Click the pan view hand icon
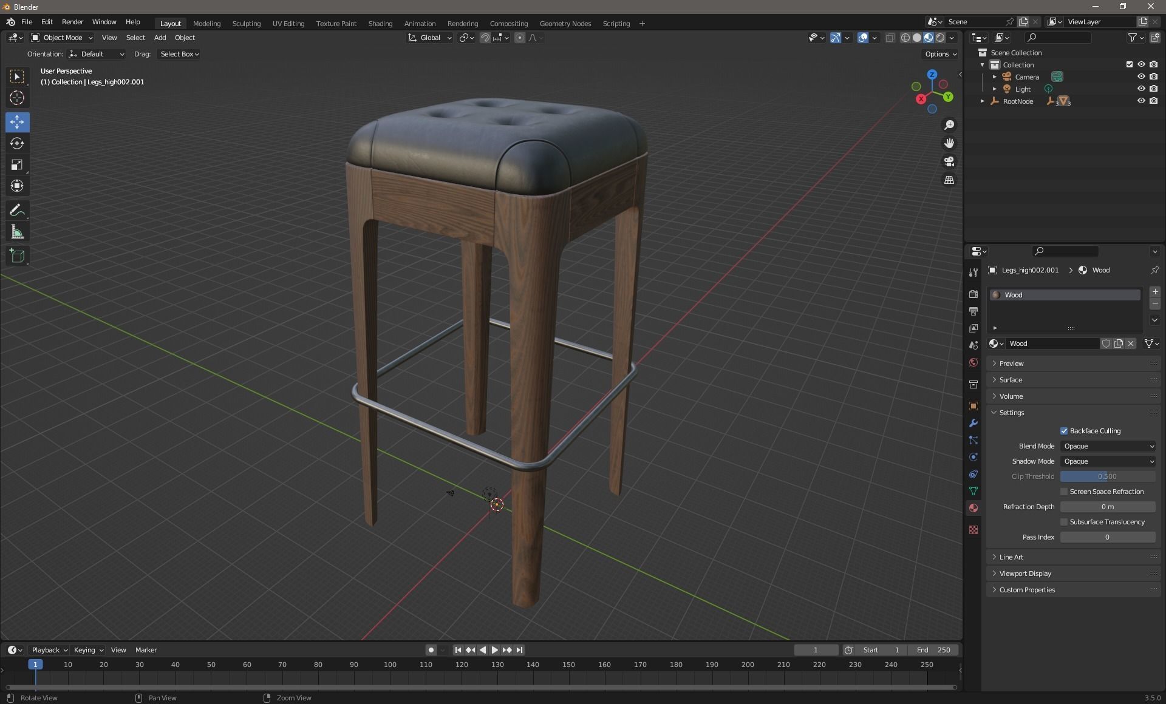The height and width of the screenshot is (704, 1166). [949, 143]
